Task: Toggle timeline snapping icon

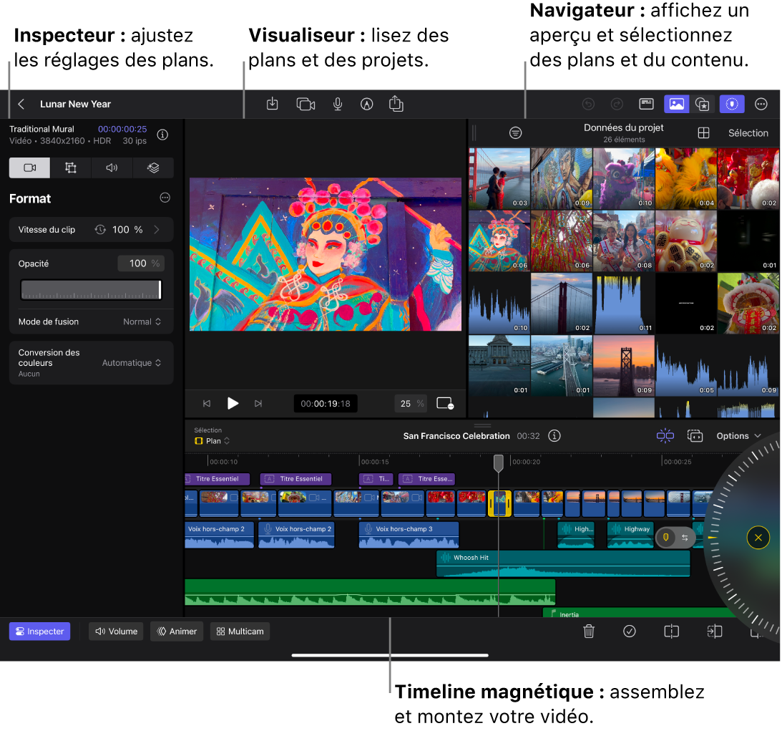Action: [665, 436]
